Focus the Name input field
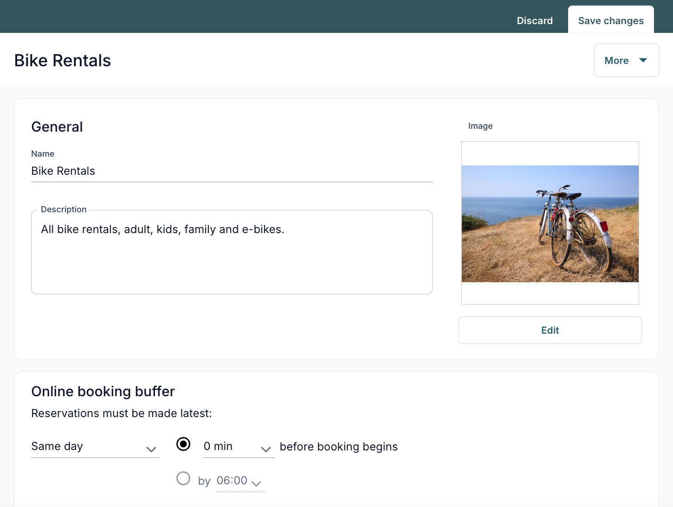 pyautogui.click(x=232, y=171)
